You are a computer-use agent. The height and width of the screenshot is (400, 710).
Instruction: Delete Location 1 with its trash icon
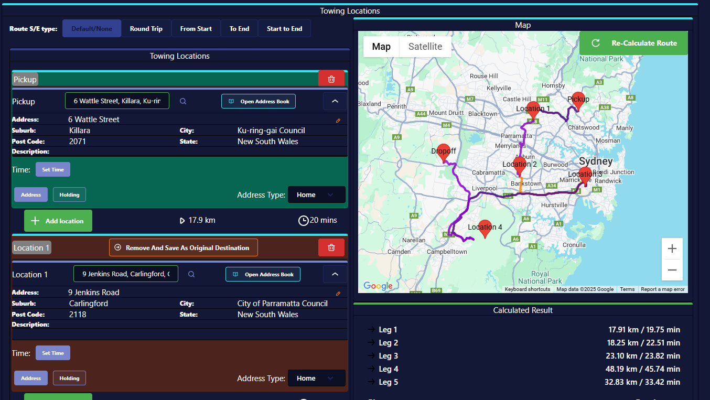(x=331, y=247)
